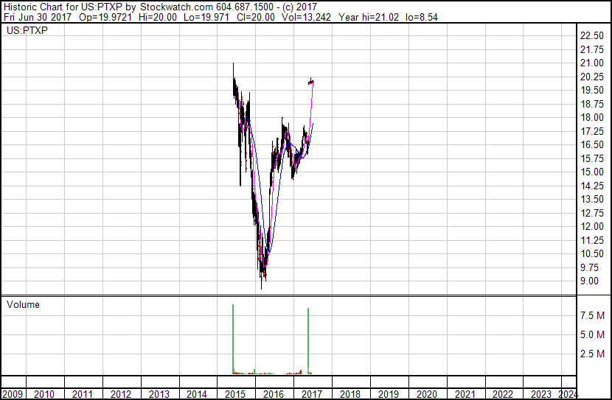Click the 21.00 price axis value
This screenshot has height=400, width=612.
pyautogui.click(x=592, y=63)
